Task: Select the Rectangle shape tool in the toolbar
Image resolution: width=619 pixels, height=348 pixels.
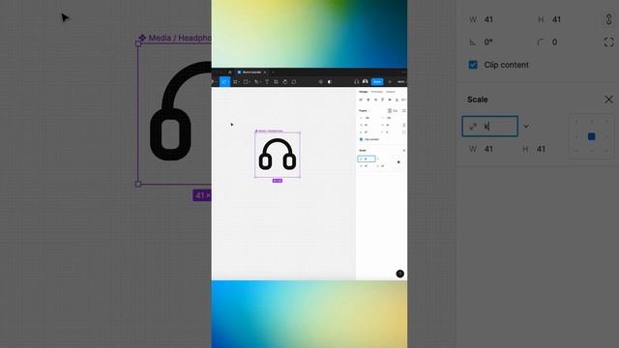Action: (246, 81)
